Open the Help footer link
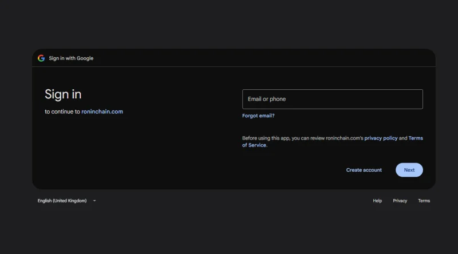This screenshot has width=458, height=254. click(x=377, y=201)
